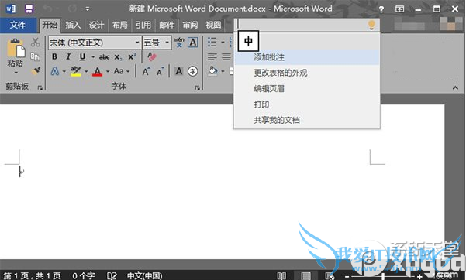Click the Word application icon in title bar

[x=11, y=9]
